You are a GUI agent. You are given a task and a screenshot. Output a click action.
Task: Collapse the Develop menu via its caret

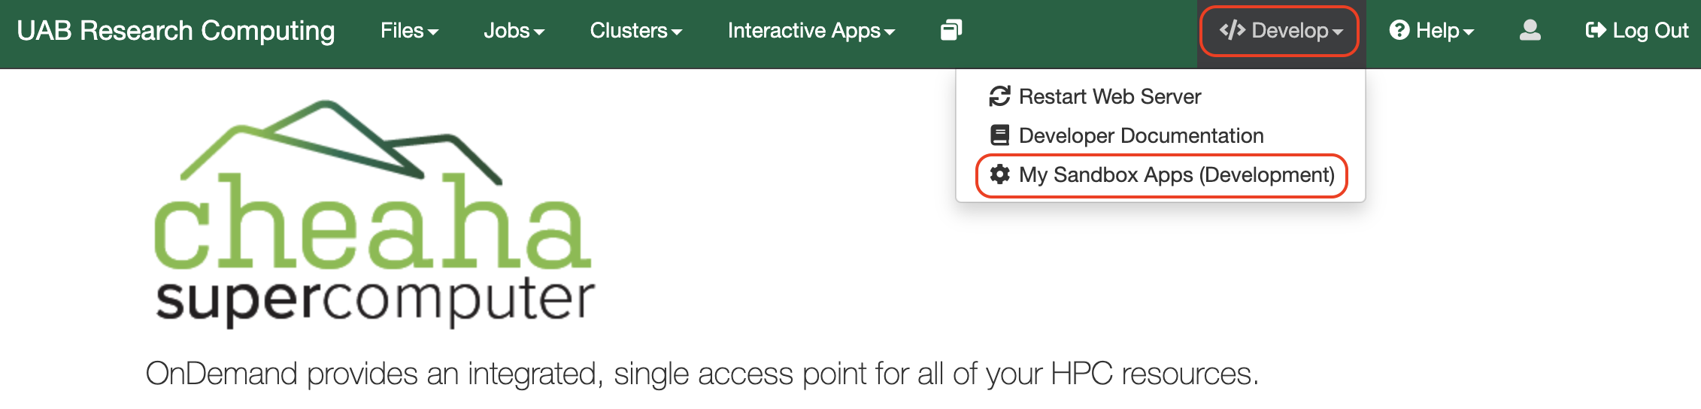click(x=1338, y=32)
